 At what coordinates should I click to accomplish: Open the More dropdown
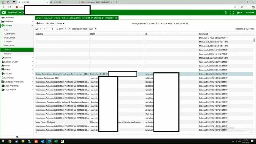tap(61, 24)
